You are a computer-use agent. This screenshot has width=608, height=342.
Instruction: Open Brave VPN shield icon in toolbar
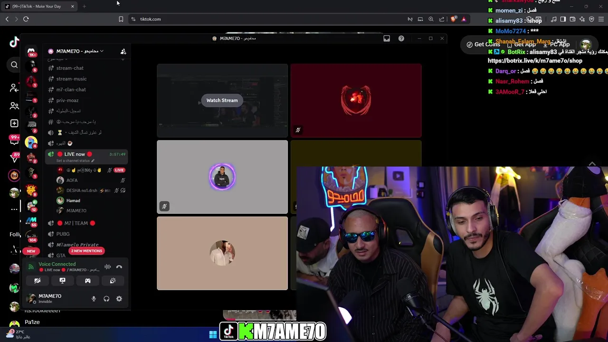pyautogui.click(x=591, y=19)
